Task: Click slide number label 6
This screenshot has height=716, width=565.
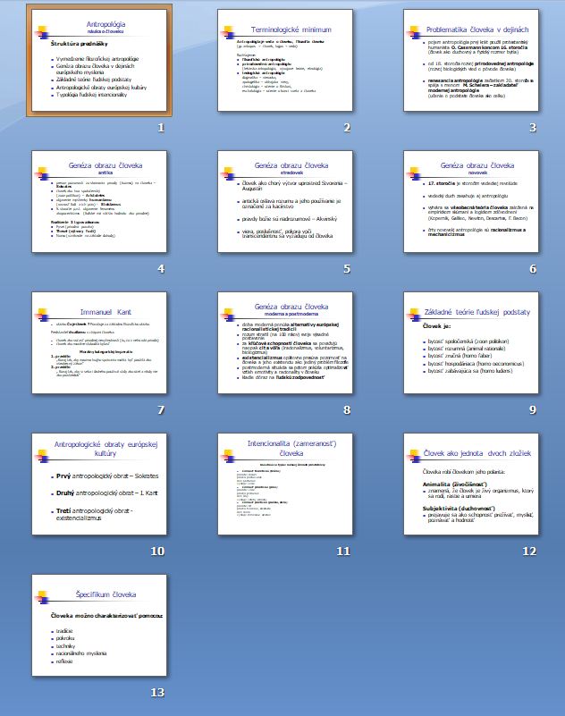Action: tap(533, 269)
